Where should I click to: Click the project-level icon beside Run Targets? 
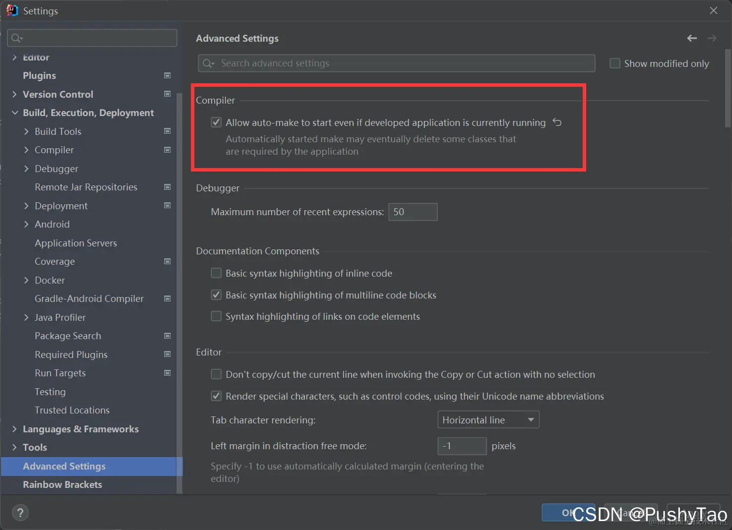click(168, 373)
